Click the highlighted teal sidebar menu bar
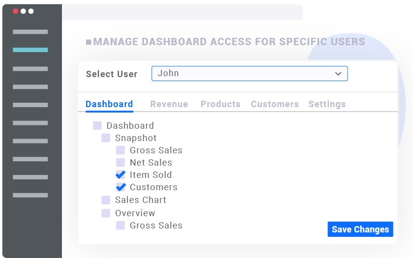 pos(30,50)
